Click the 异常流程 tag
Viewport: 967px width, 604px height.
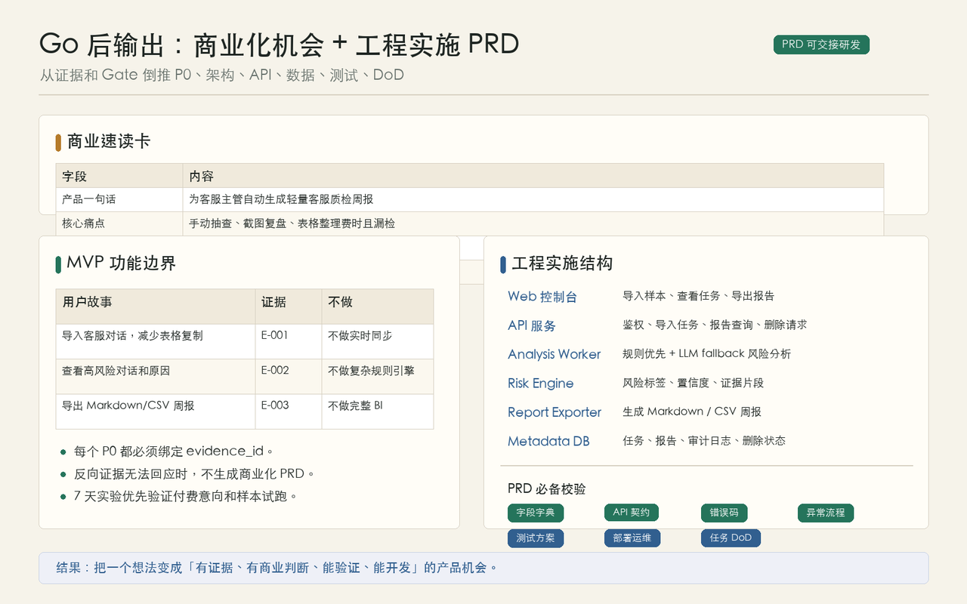[826, 513]
